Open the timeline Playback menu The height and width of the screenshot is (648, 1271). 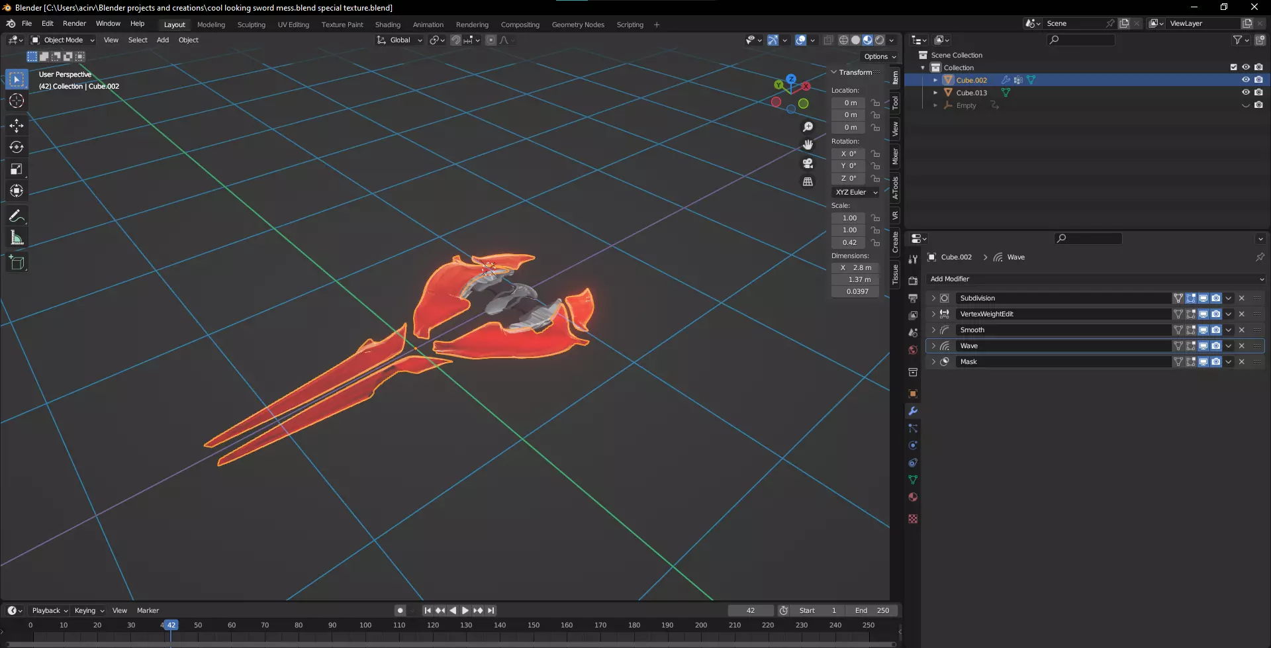(50, 610)
